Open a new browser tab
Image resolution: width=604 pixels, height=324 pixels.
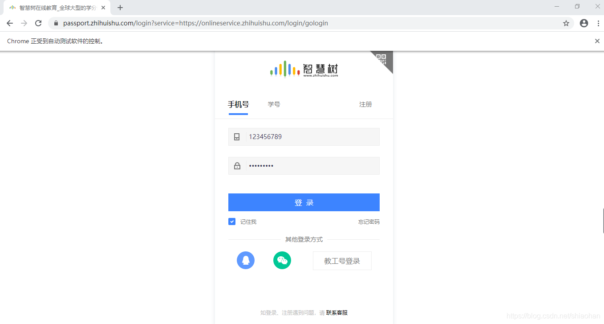tap(120, 8)
